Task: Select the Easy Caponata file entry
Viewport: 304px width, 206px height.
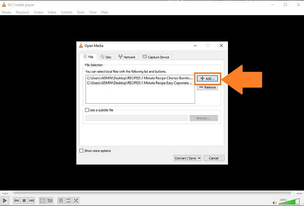Action: point(140,83)
